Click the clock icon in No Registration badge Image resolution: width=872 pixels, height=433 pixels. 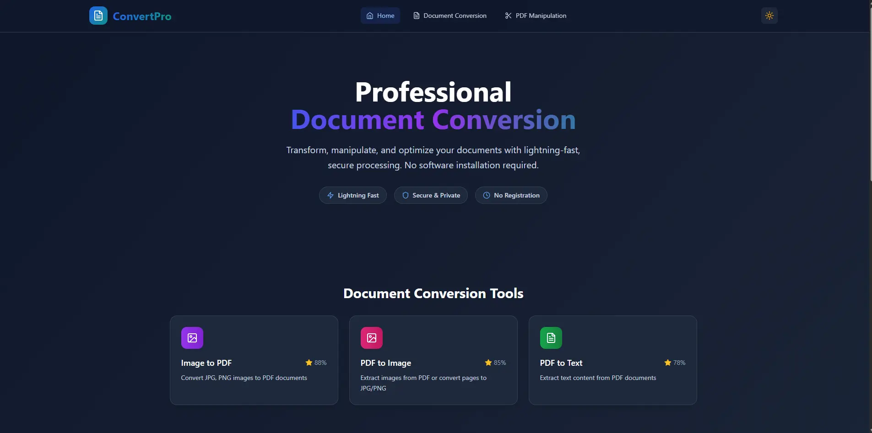click(x=487, y=195)
